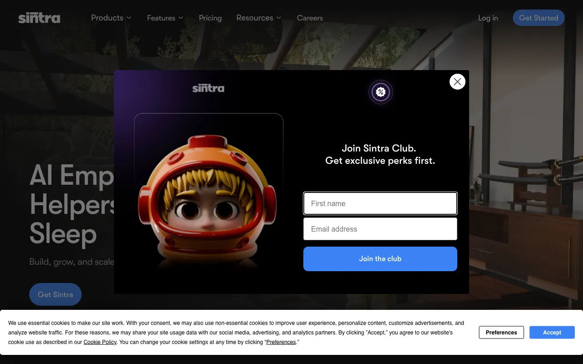Open the Pricing page
This screenshot has height=364, width=583.
click(210, 18)
